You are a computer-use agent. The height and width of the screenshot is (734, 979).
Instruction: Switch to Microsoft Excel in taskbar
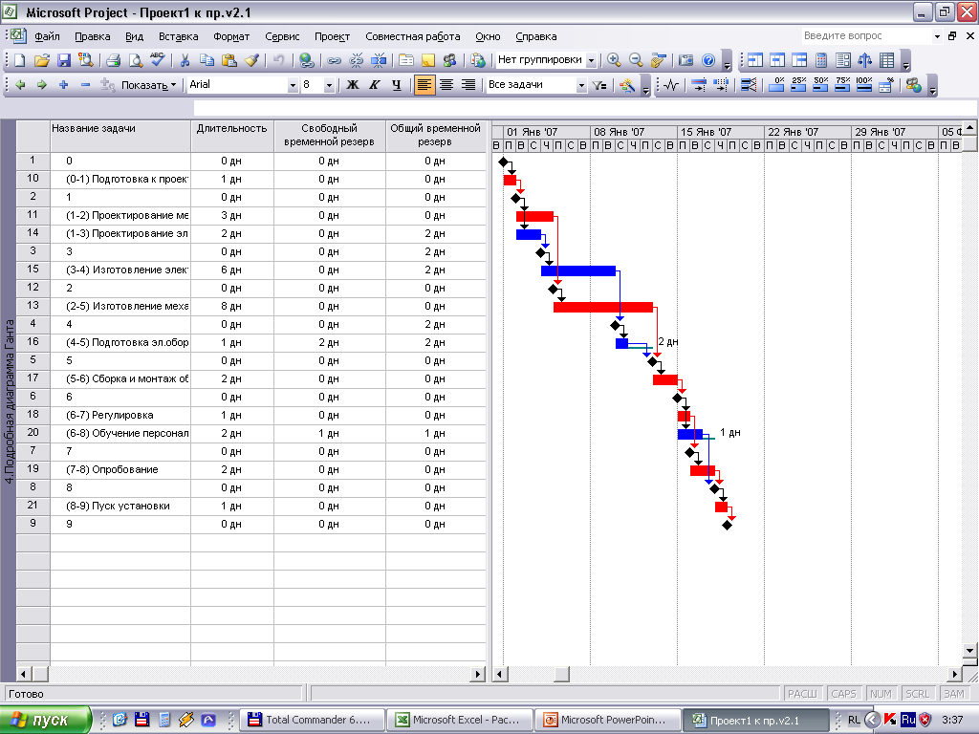tap(460, 720)
